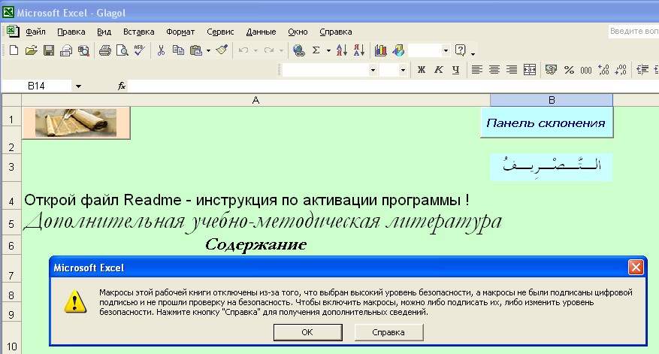Click Merge and Center icon
The width and height of the screenshot is (659, 354).
coord(530,70)
